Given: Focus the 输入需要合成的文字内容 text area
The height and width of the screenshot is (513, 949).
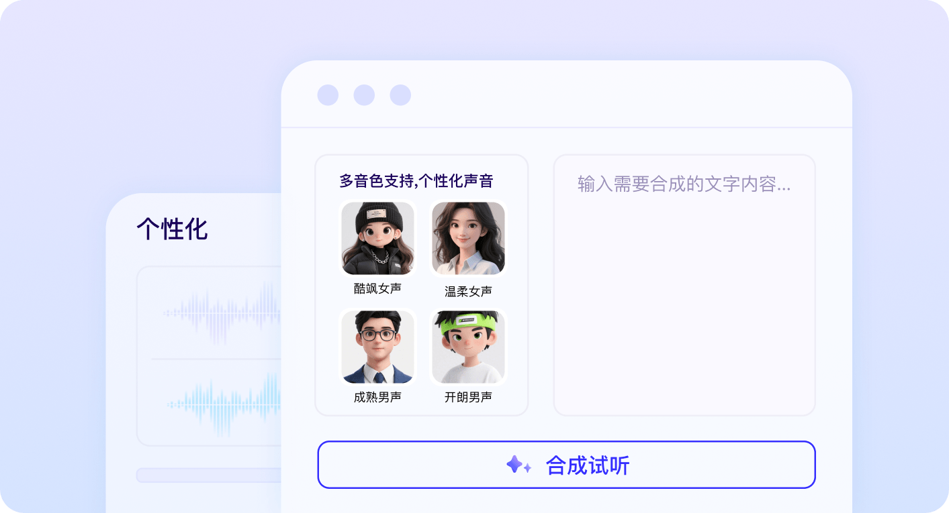Looking at the screenshot, I should 684,285.
